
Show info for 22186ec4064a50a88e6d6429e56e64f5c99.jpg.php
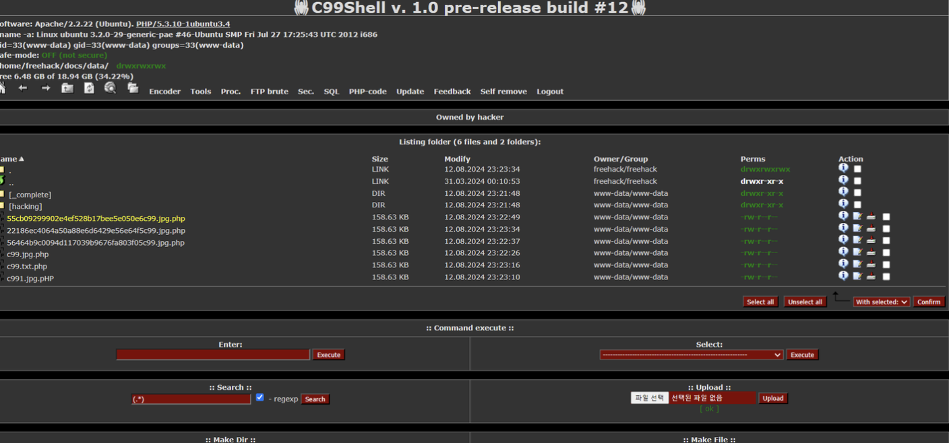843,228
